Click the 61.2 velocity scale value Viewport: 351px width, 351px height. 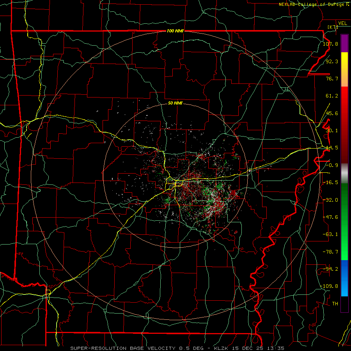click(x=332, y=96)
